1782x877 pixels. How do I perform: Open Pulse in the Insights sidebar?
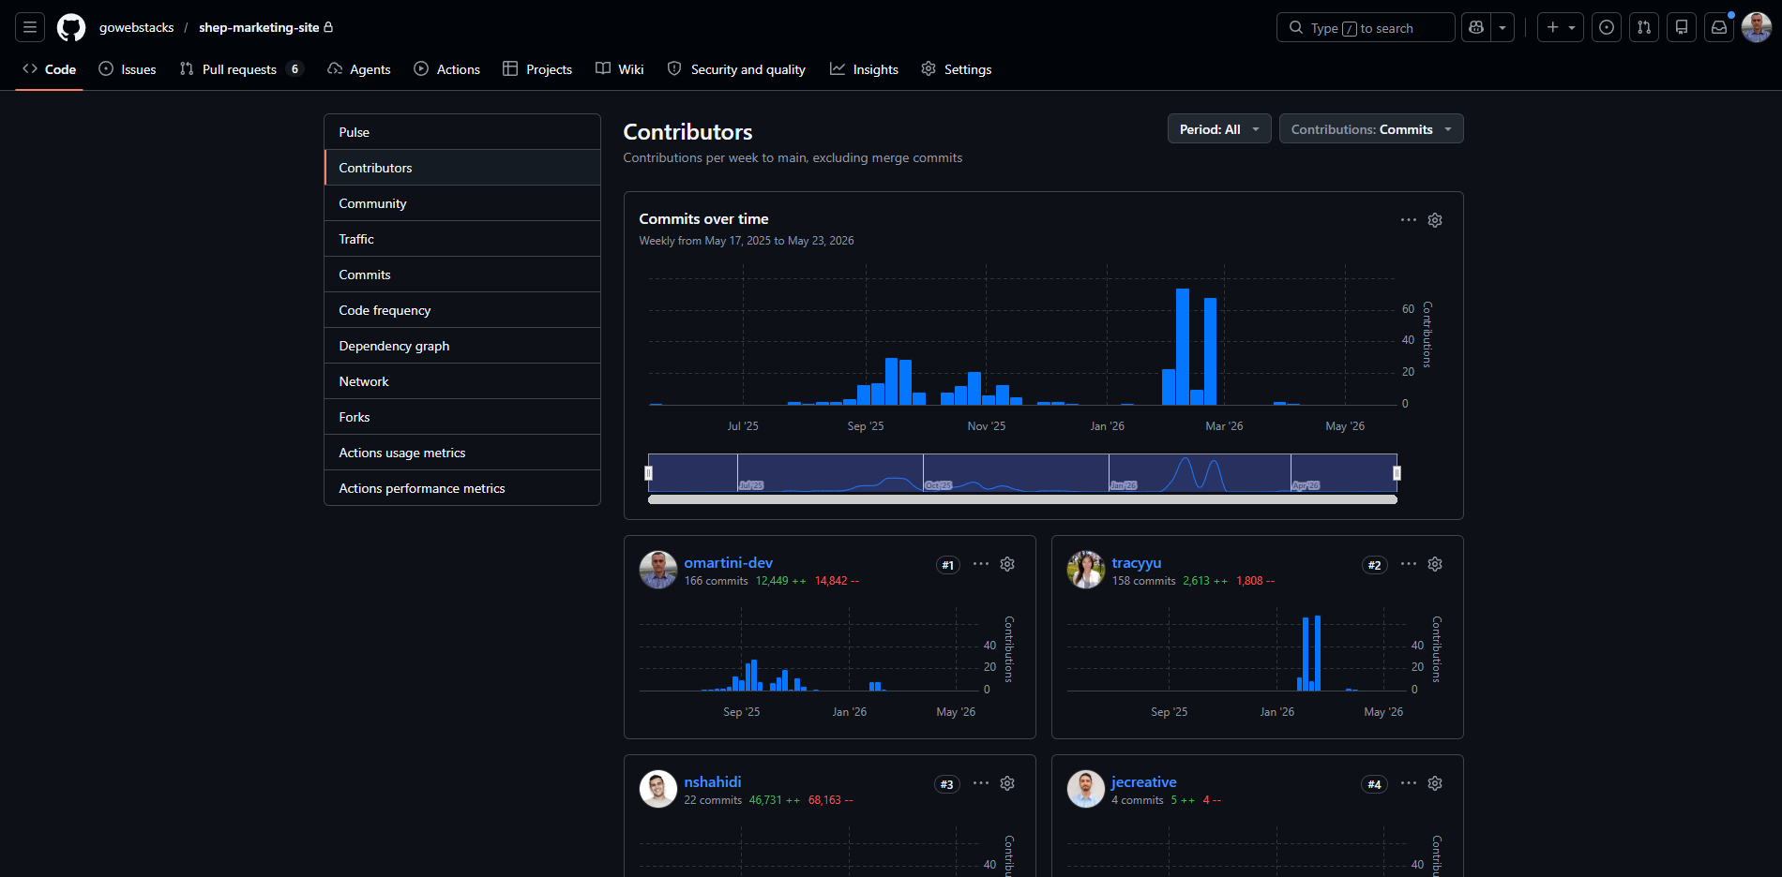point(462,132)
